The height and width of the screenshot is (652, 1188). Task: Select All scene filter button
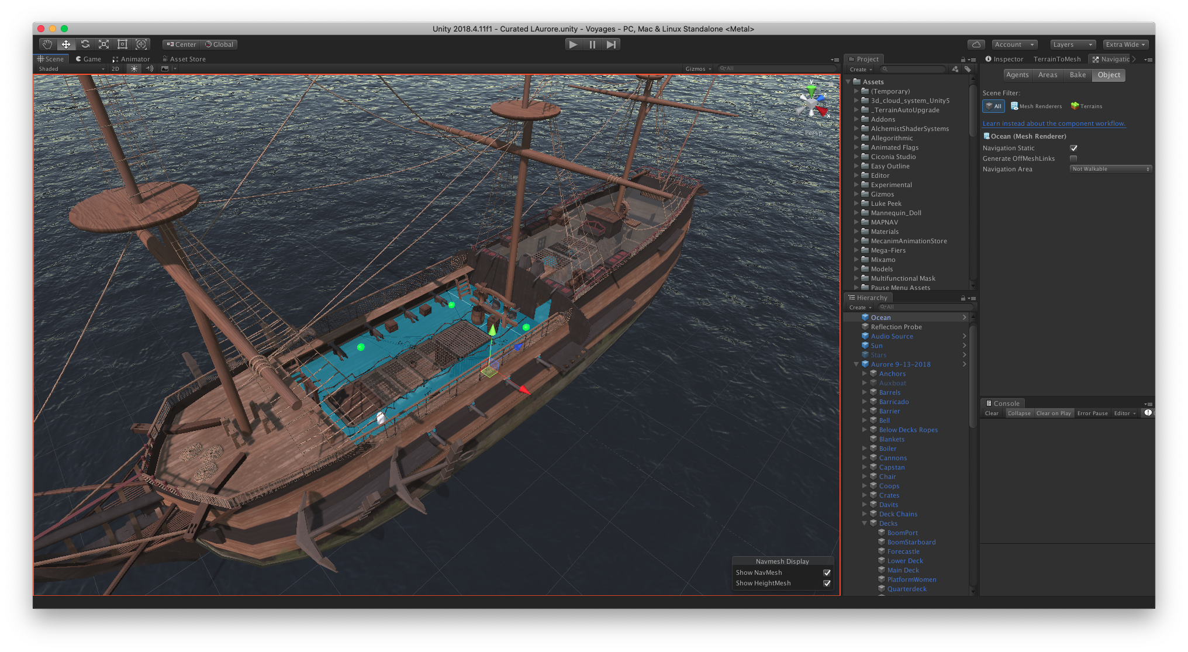pos(993,106)
